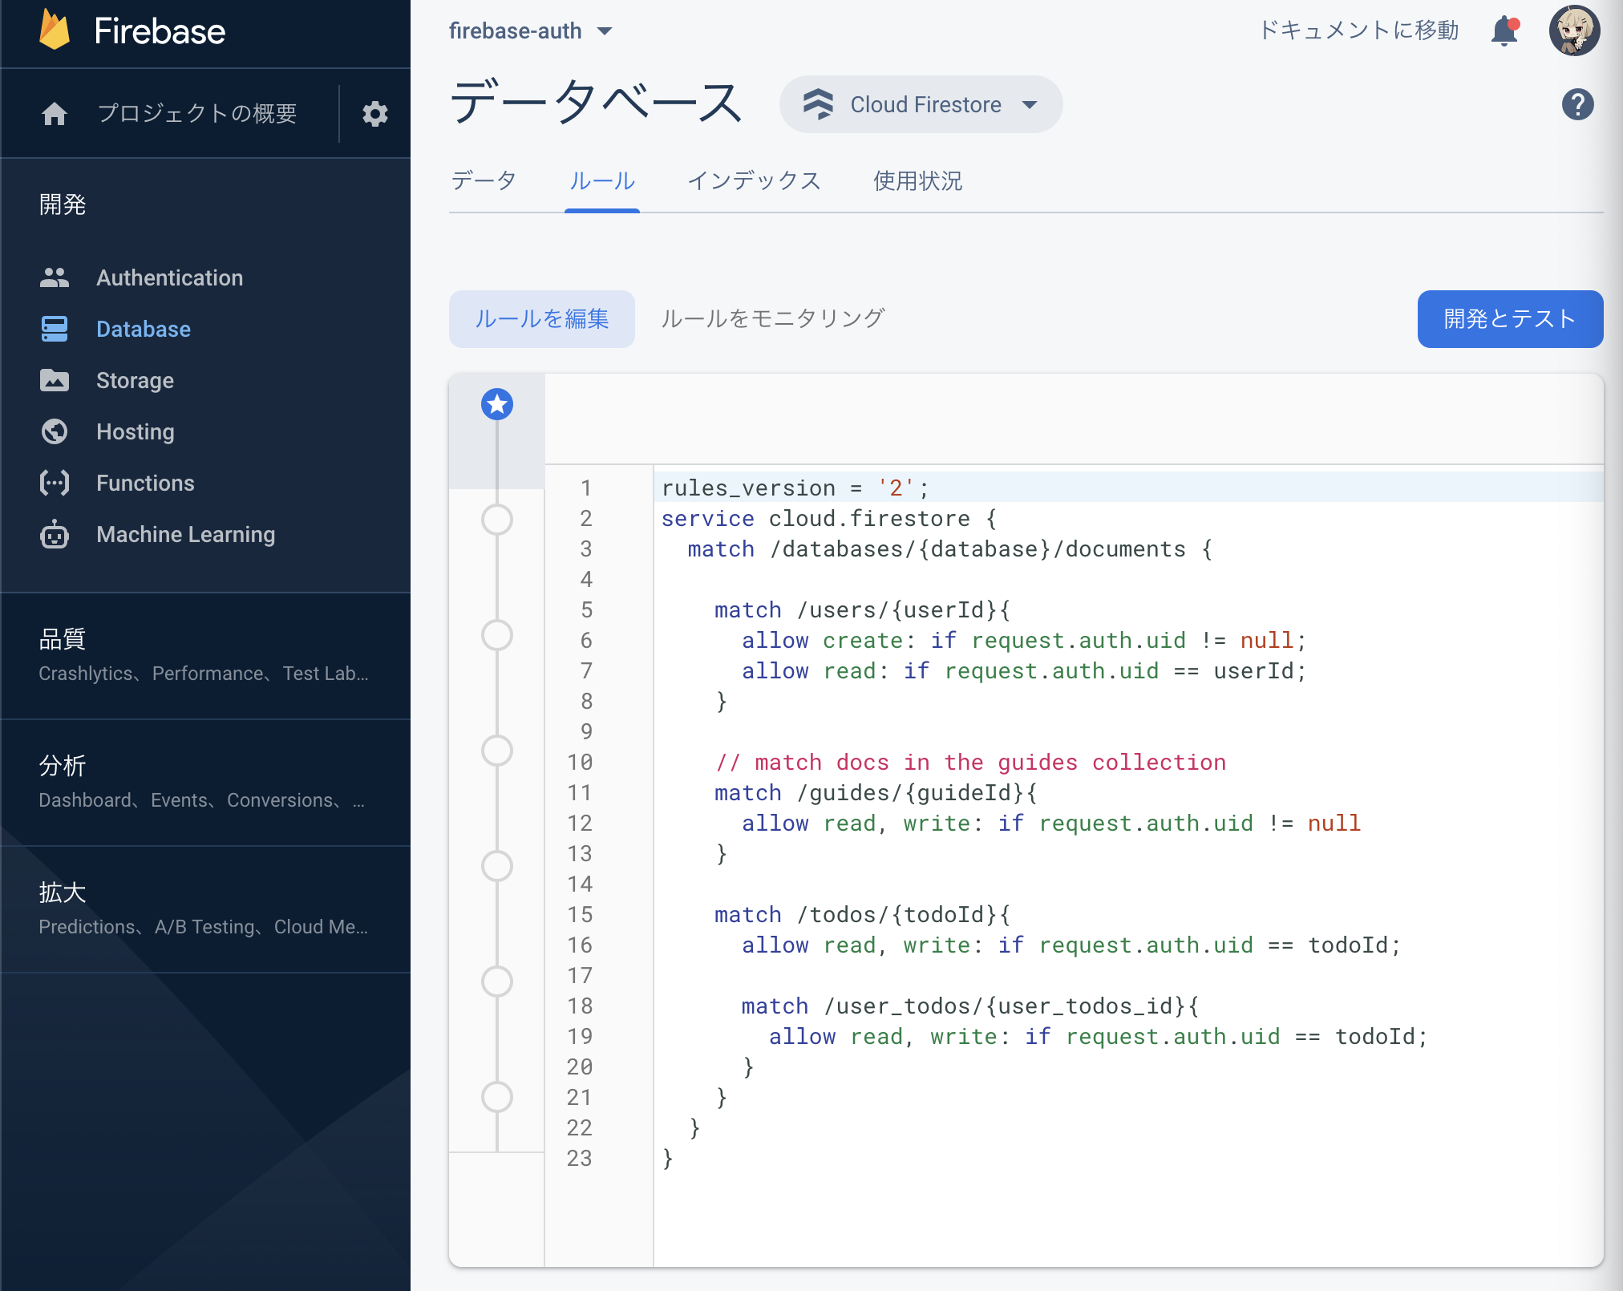
Task: Click the 'match /guides/{guideId}{' code line
Action: tap(876, 792)
